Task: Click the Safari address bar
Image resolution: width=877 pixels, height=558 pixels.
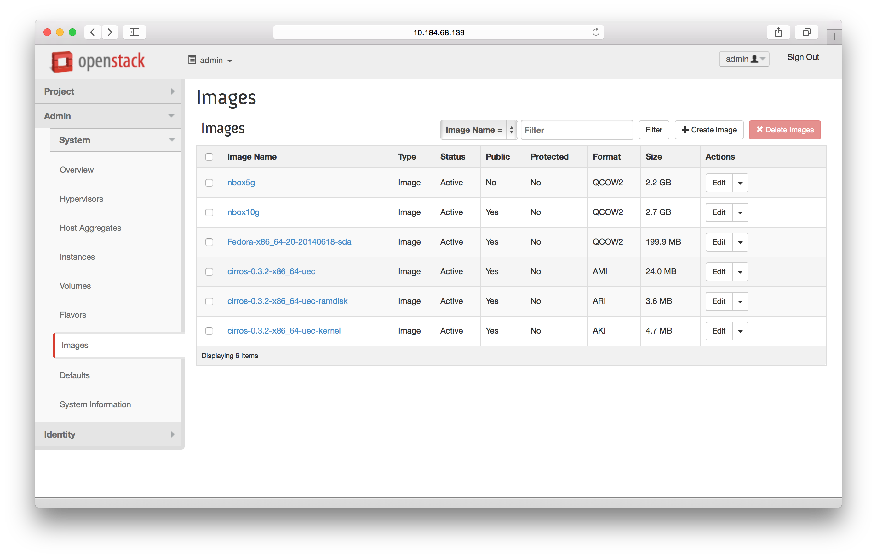Action: tap(438, 32)
